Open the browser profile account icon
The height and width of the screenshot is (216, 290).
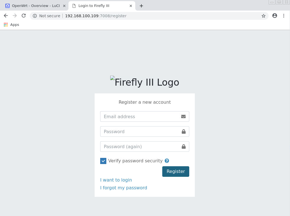275,16
